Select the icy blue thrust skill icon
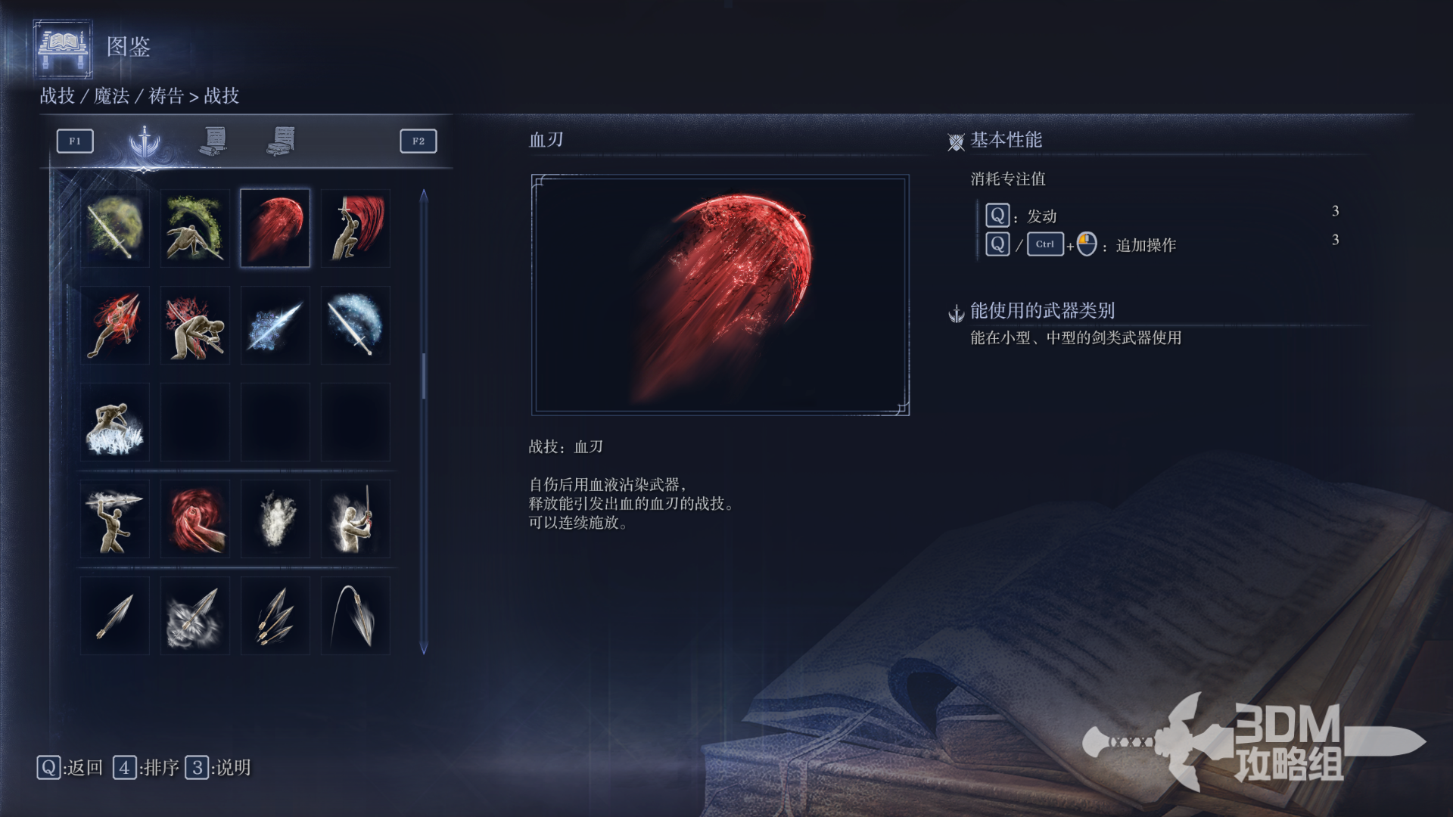1453x817 pixels. coord(275,325)
